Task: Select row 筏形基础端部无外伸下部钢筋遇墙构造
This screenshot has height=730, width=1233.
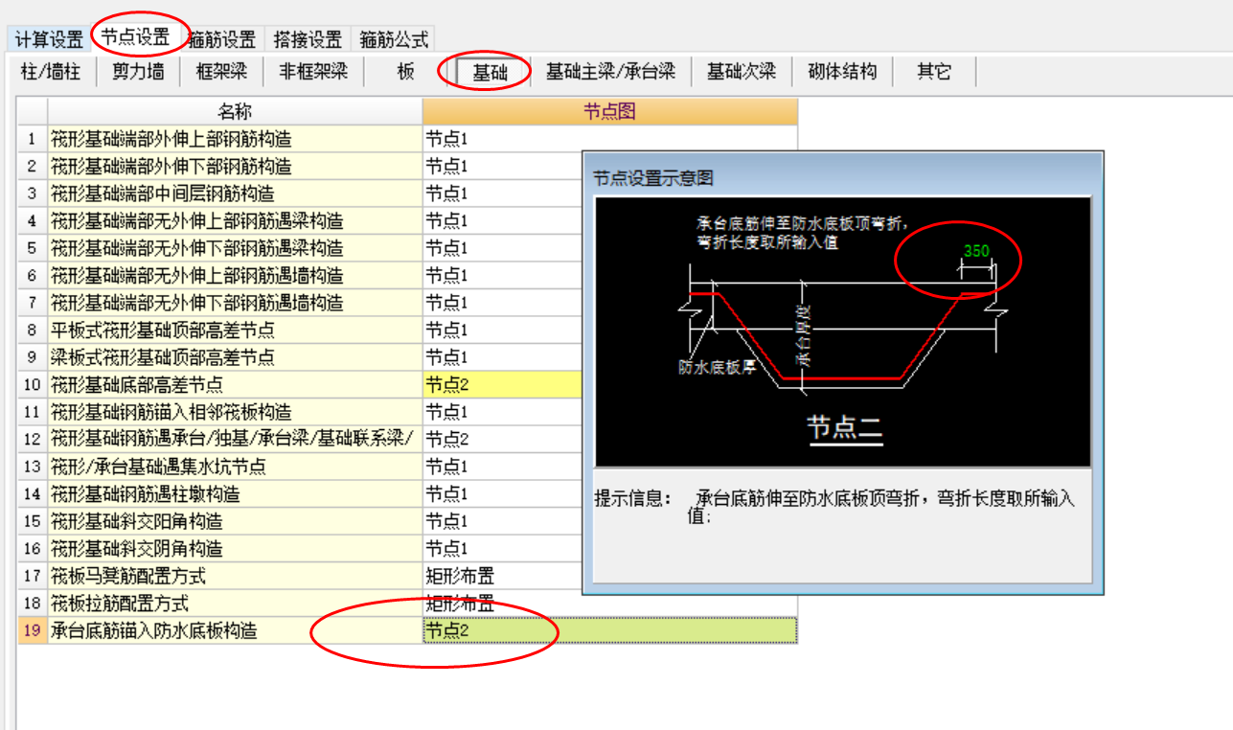Action: pyautogui.click(x=235, y=303)
